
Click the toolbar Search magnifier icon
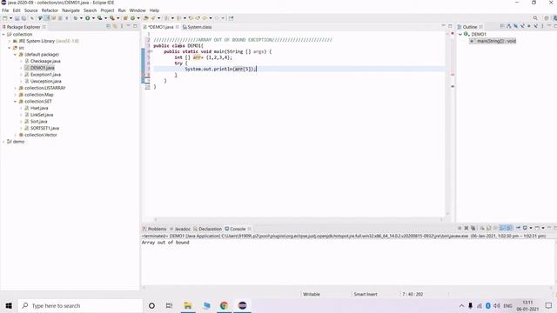(x=535, y=18)
